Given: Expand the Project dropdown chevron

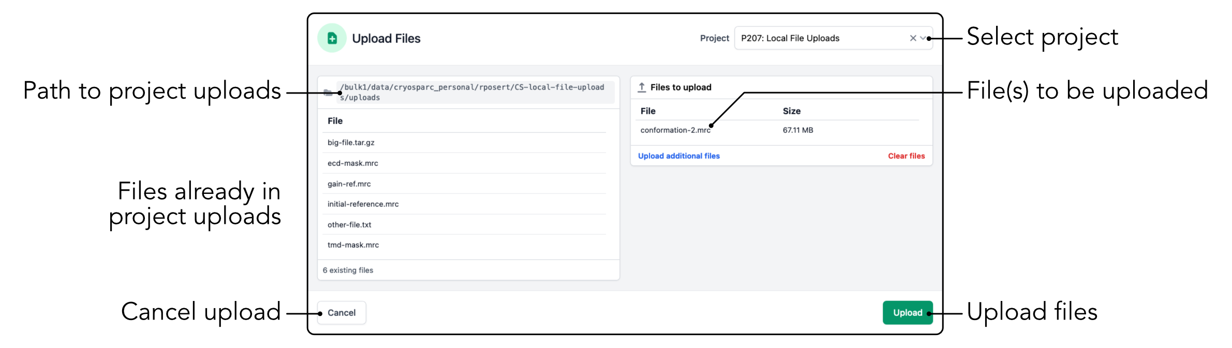Looking at the screenshot, I should tap(923, 38).
